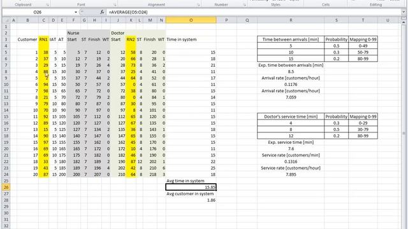The width and height of the screenshot is (408, 229).
Task: Select column T header
Action: click(363, 20)
